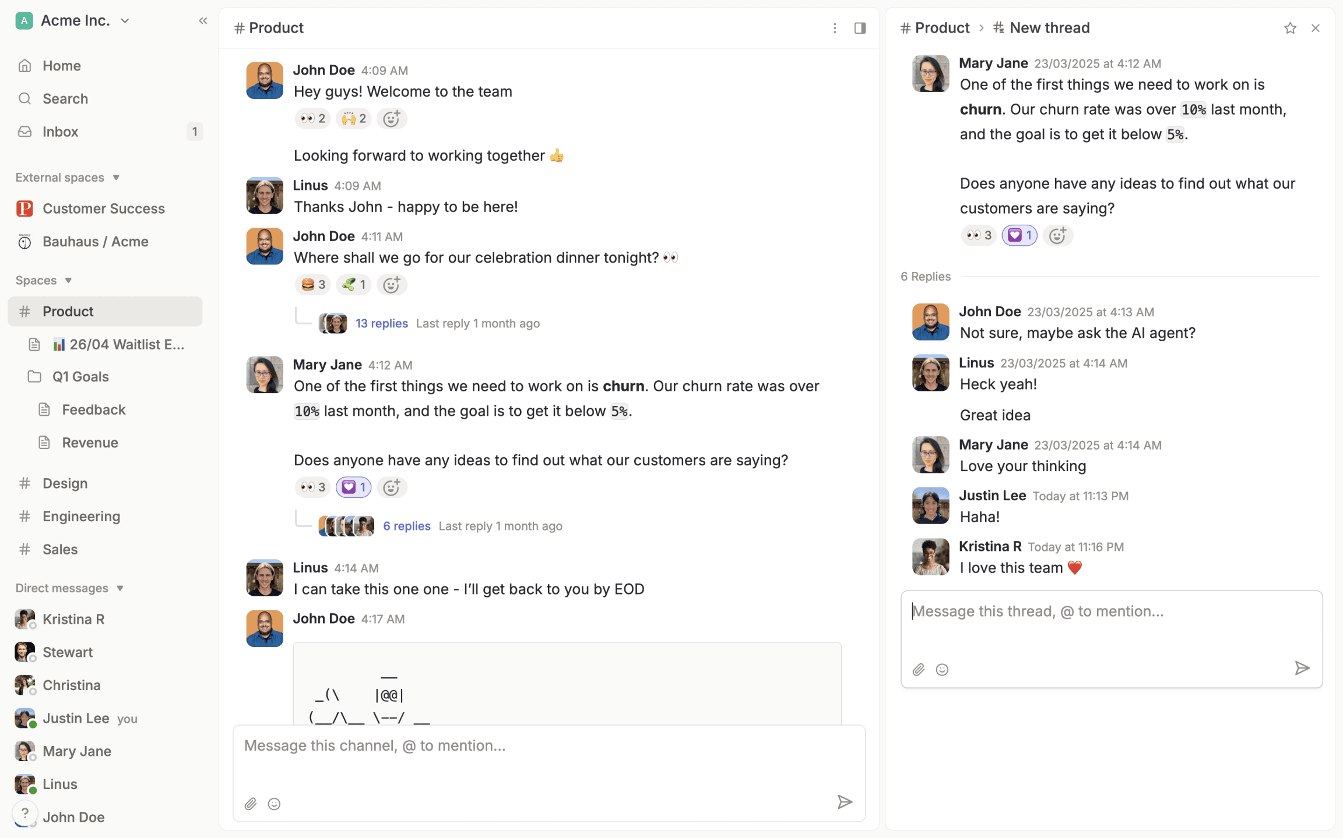Open emoji picker in thread message box
Viewport: 1343px width, 838px height.
tap(942, 670)
